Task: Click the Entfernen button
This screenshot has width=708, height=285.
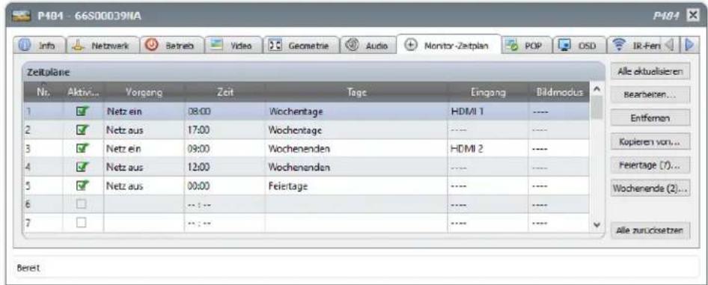Action: click(x=650, y=117)
